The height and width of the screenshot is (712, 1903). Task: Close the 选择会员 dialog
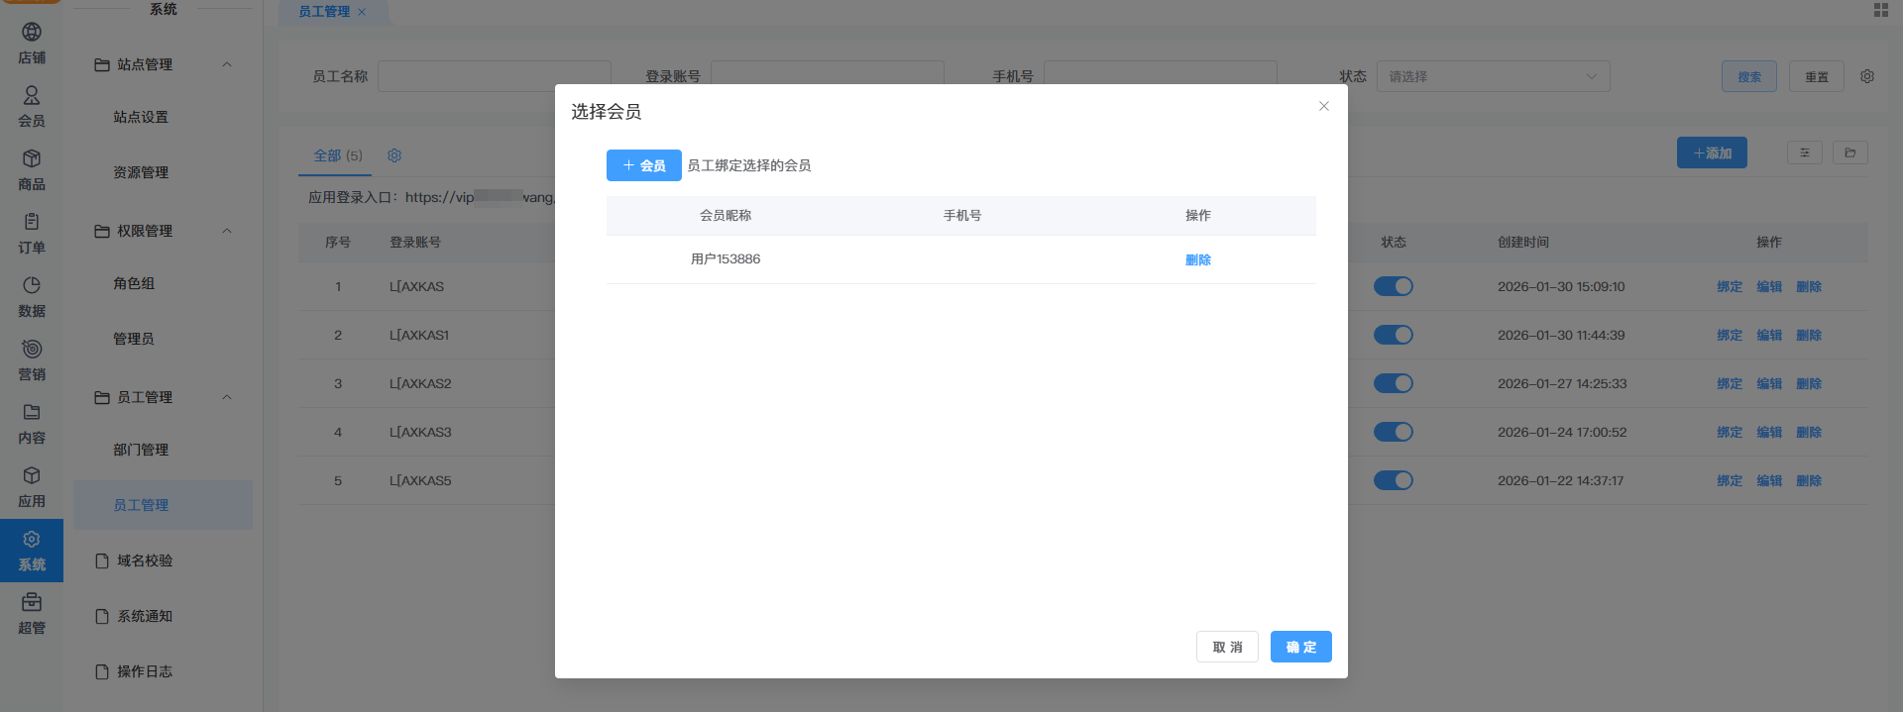1324,106
